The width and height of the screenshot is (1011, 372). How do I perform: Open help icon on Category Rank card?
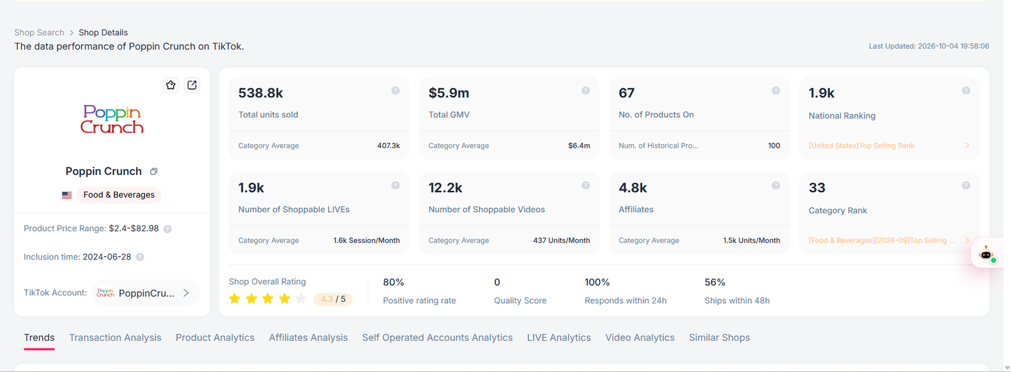pos(966,186)
